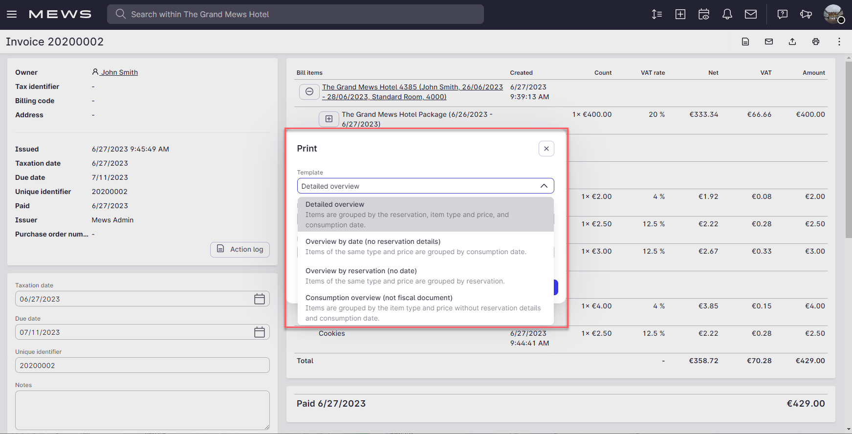The image size is (852, 434).
Task: Open the Action log
Action: tap(240, 249)
